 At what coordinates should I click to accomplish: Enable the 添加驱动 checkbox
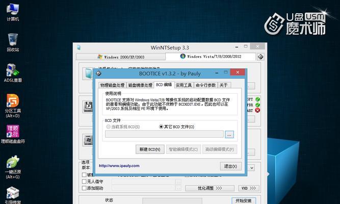pos(84,188)
